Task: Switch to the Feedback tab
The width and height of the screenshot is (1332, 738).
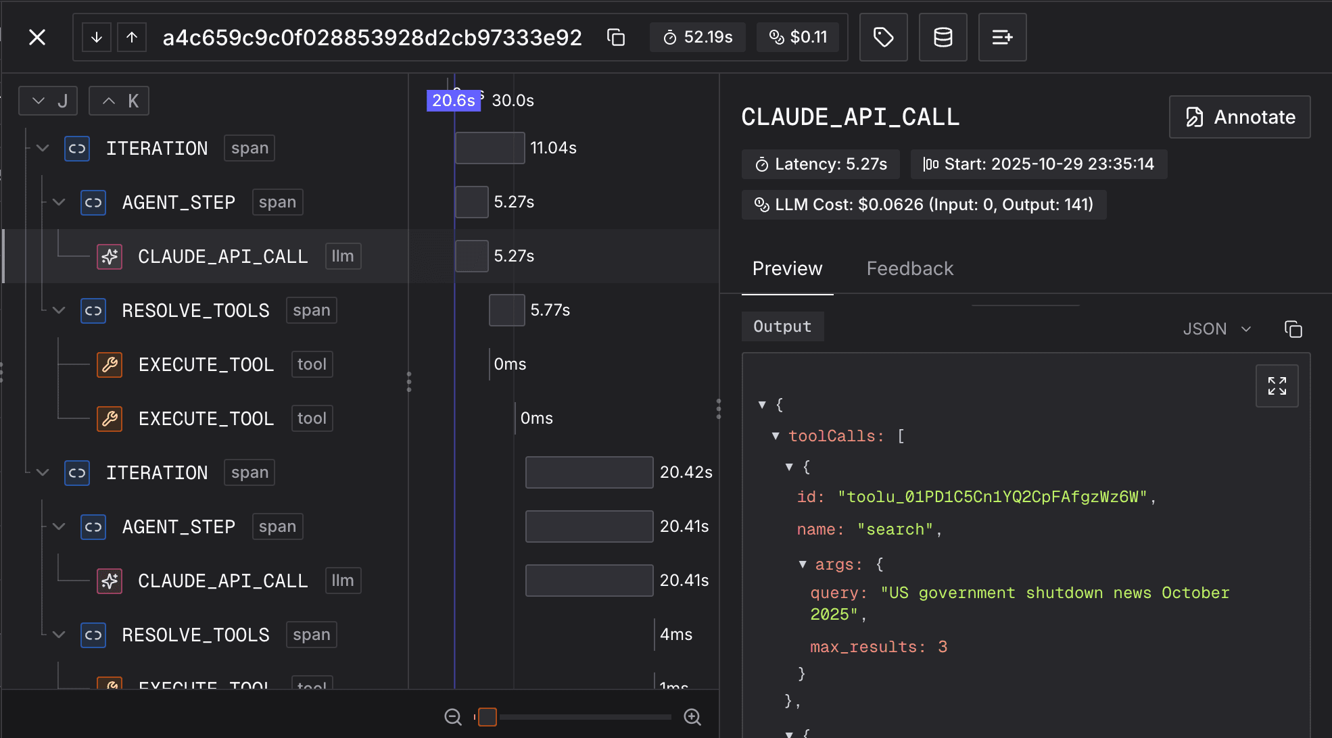Action: (x=909, y=268)
